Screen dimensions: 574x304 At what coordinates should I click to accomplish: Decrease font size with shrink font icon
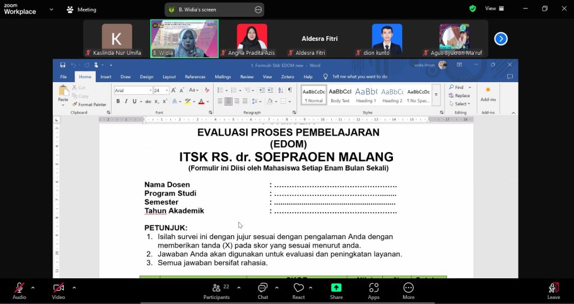click(x=182, y=90)
